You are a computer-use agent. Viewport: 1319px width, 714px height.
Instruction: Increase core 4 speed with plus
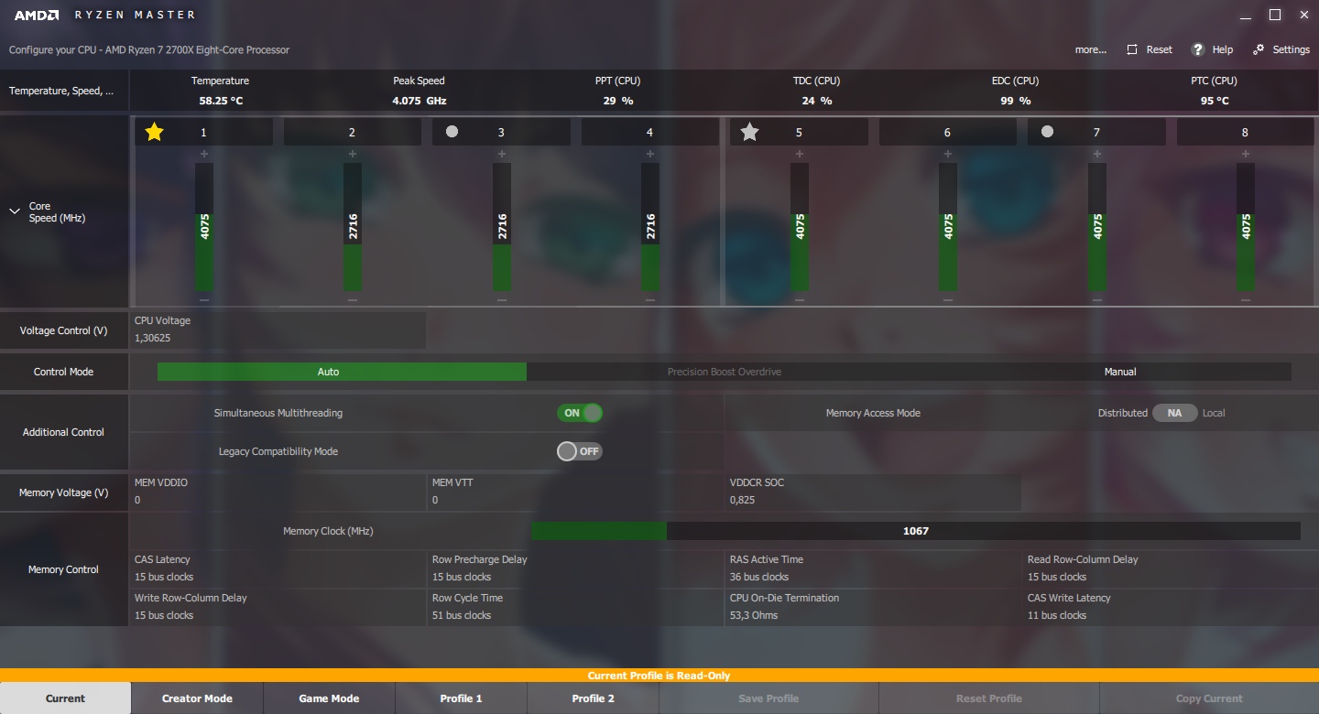[650, 154]
